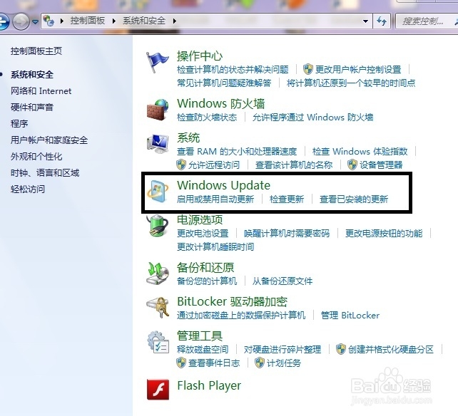458x416 pixels.
Task: Click 查看 RAM 的大小和处理器速度
Action: 237,152
